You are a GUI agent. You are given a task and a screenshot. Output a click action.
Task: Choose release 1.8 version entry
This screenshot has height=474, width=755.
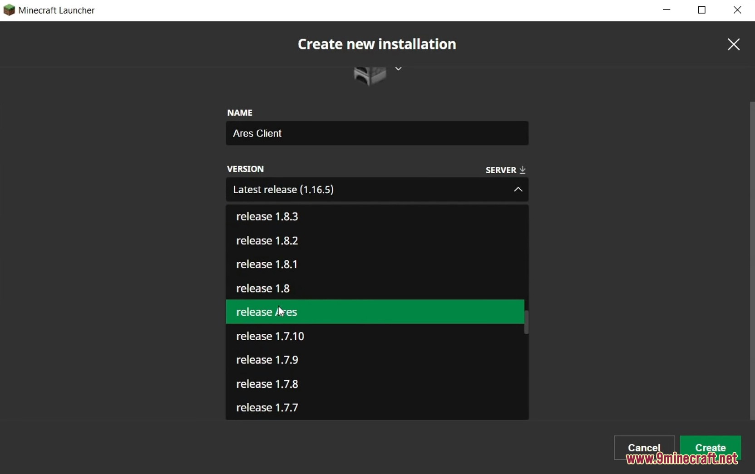pyautogui.click(x=375, y=288)
